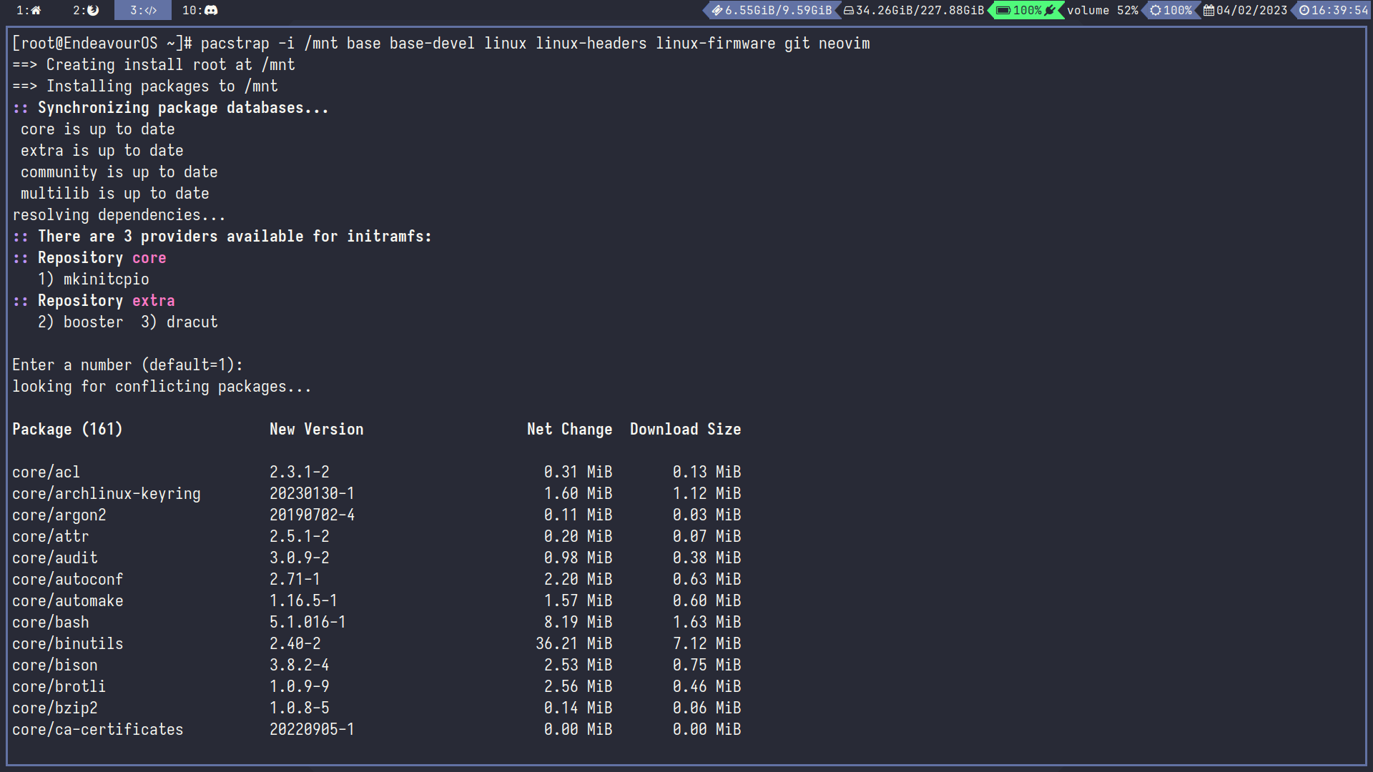Click the core/archlinux-keyring package entry
The image size is (1373, 772).
click(107, 494)
